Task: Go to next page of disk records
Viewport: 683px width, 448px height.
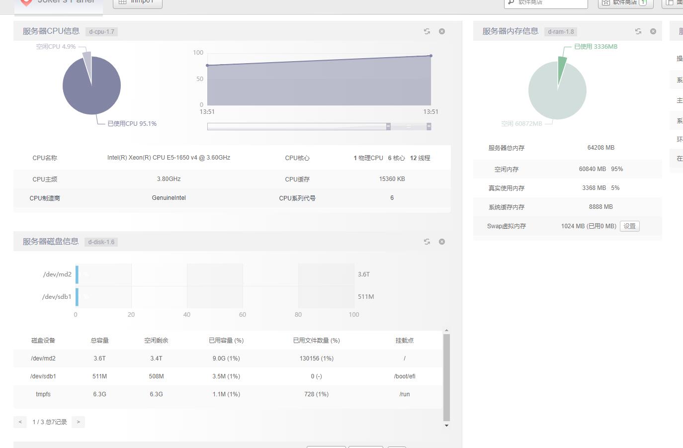Action: (x=78, y=422)
